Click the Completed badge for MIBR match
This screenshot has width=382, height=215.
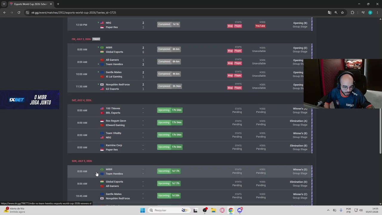(169, 49)
